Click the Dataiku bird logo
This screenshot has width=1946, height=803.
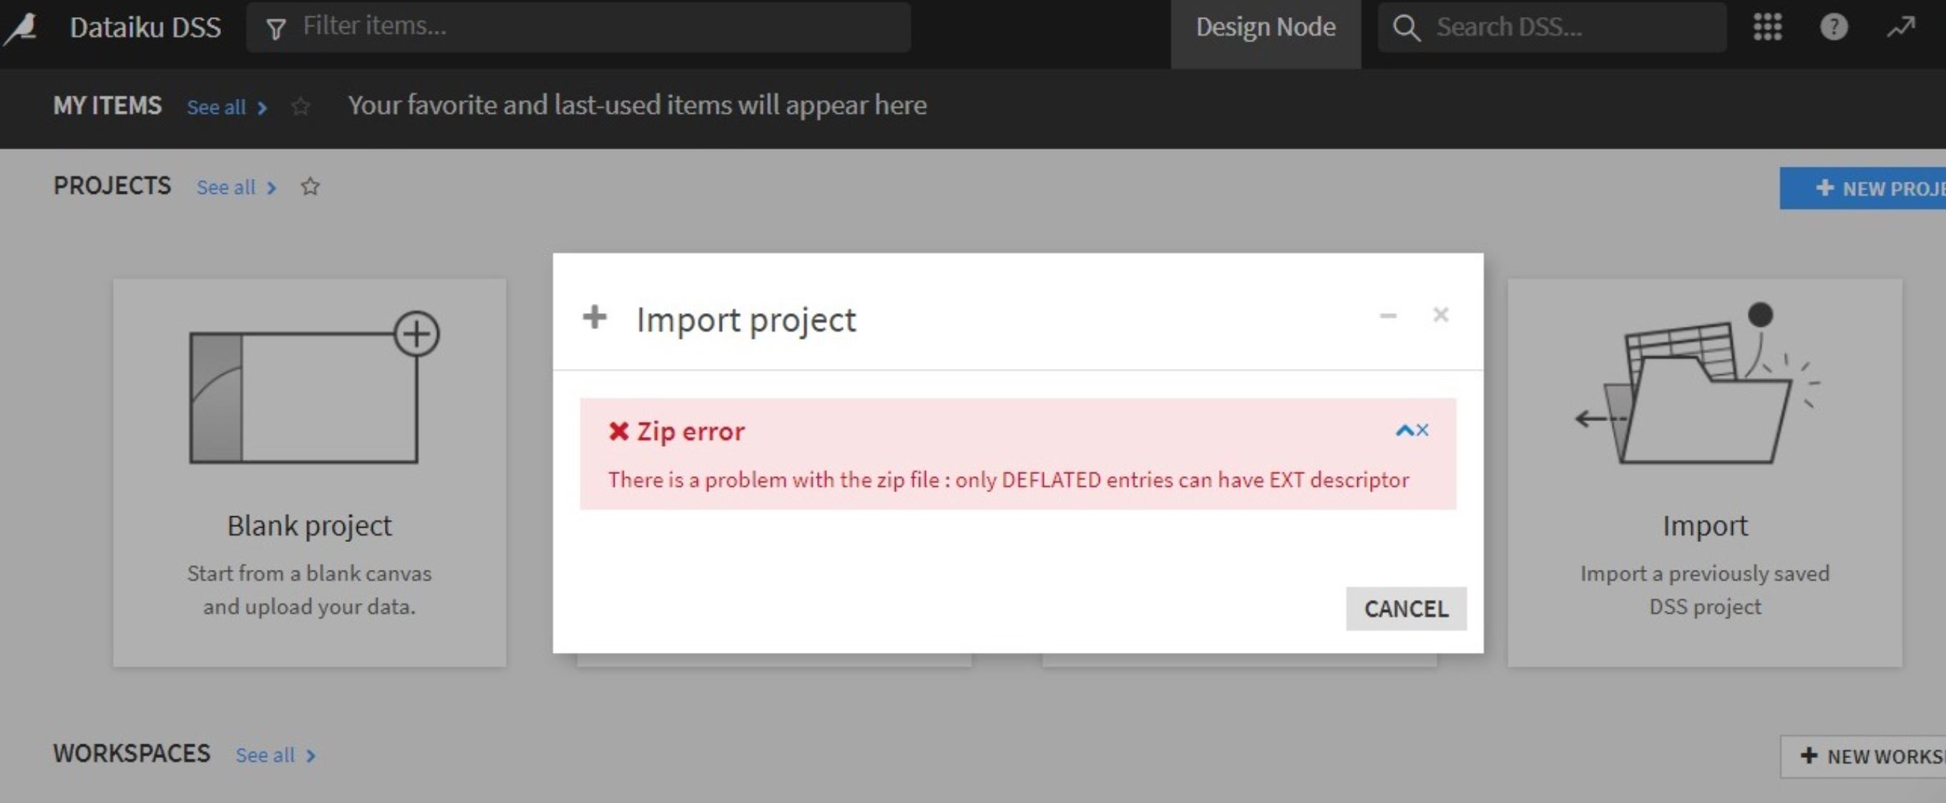coord(21,29)
